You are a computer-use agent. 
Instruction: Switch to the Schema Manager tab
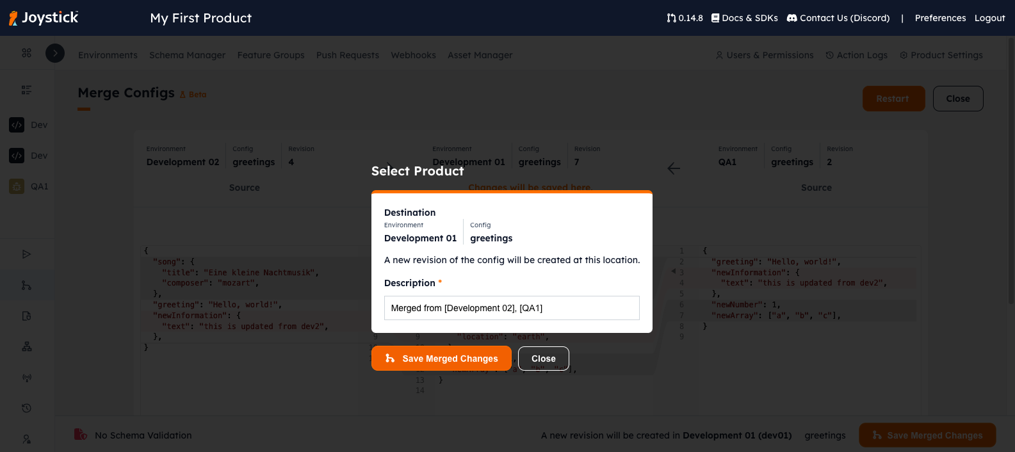point(187,55)
